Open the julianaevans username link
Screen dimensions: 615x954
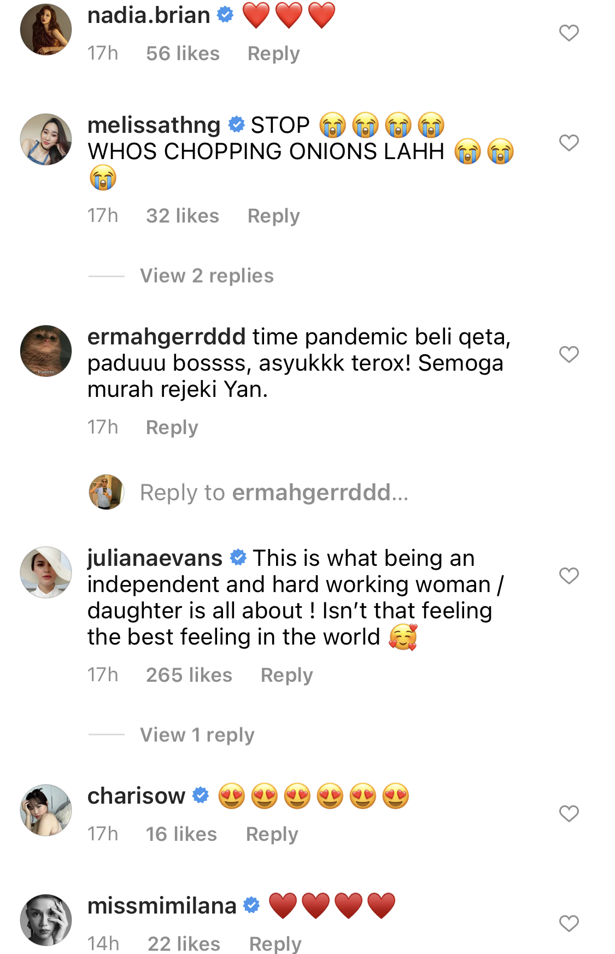click(x=155, y=558)
